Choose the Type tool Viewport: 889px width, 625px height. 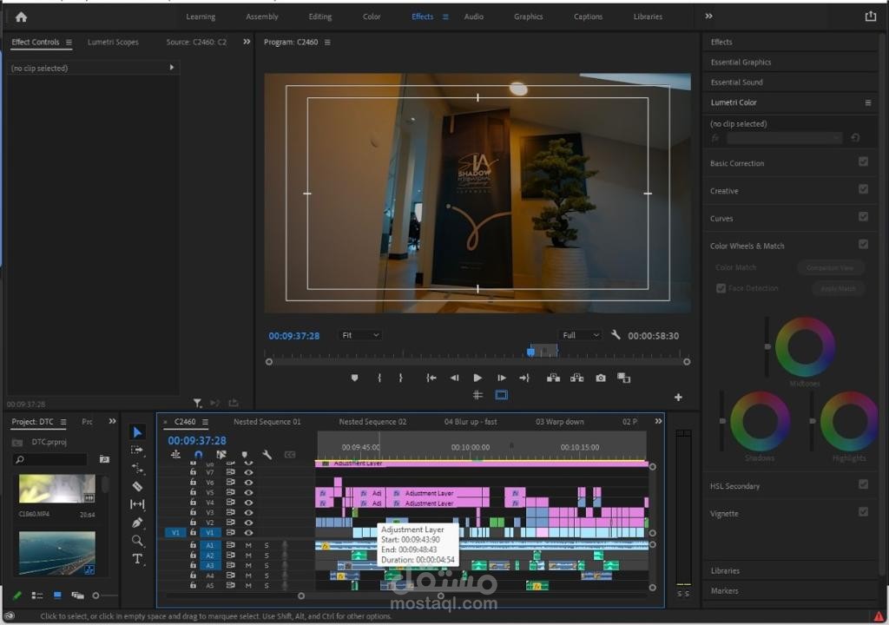[137, 559]
